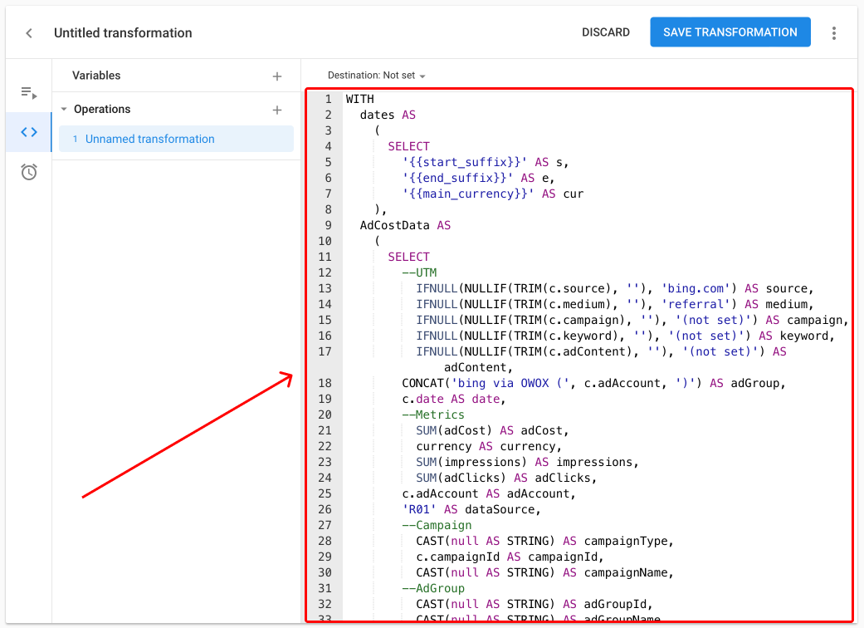This screenshot has height=628, width=864.
Task: Click the SUM(impressions) line
Action: tap(527, 462)
